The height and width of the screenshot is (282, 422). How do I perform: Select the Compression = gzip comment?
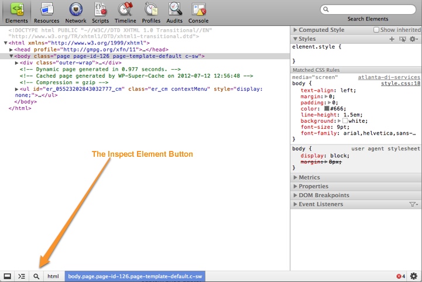pyautogui.click(x=64, y=82)
